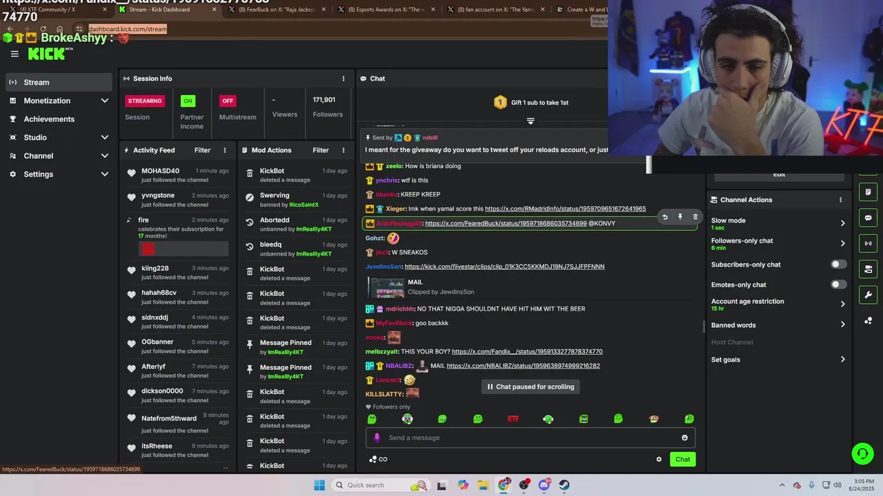Open Copilot from the taskbar
This screenshot has width=883, height=496.
point(463,485)
